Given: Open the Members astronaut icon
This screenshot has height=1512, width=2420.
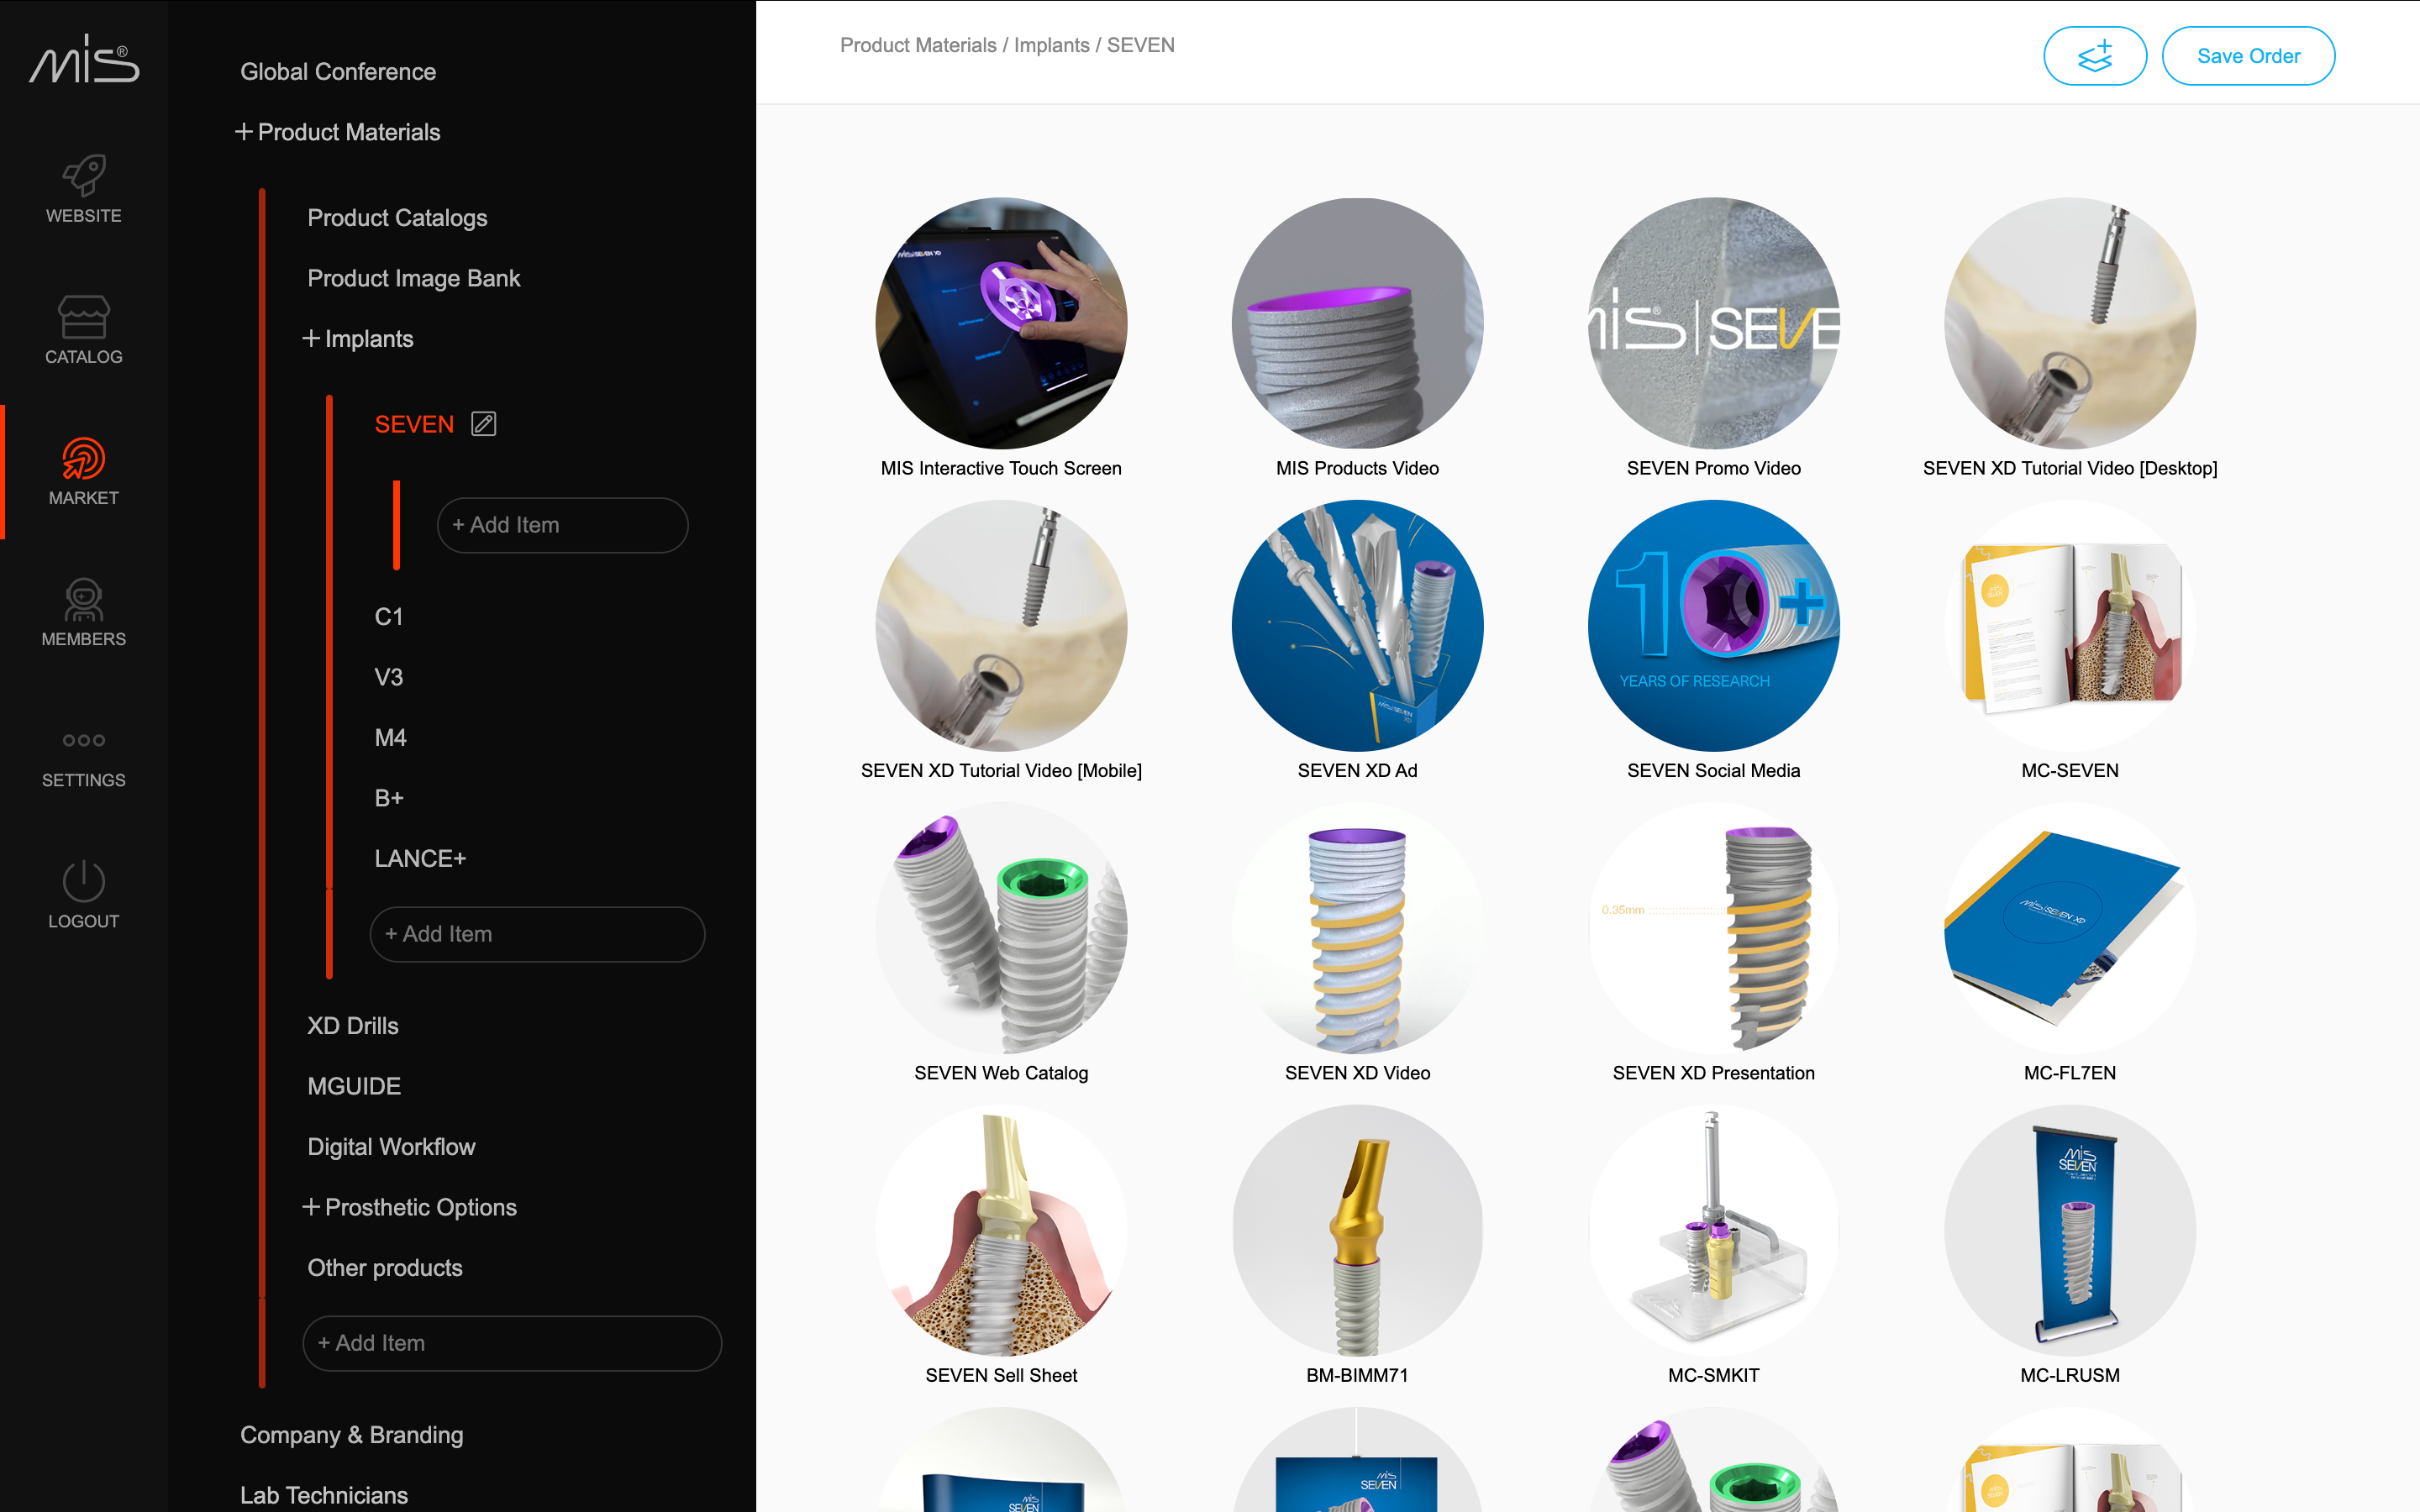Looking at the screenshot, I should [84, 600].
